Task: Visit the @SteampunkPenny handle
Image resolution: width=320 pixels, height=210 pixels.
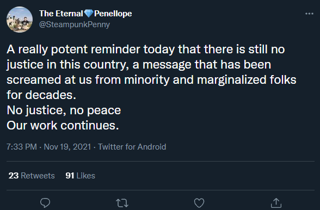Action: tap(75, 24)
